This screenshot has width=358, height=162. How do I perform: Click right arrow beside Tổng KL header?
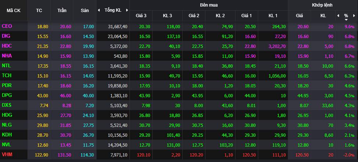[127, 10]
